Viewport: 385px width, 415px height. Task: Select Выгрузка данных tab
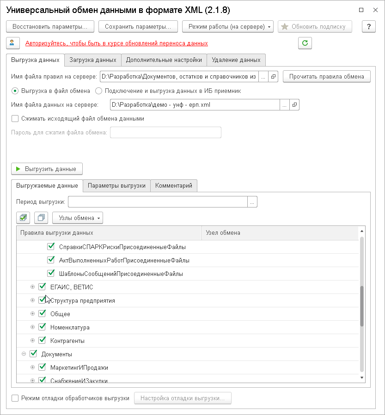[x=35, y=60]
